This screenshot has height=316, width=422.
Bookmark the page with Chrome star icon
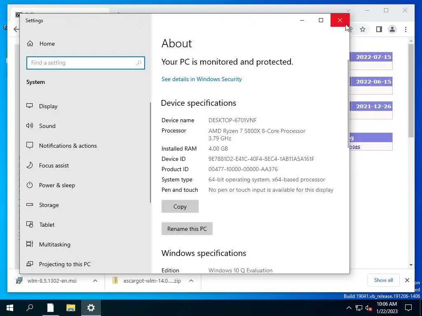tap(363, 29)
